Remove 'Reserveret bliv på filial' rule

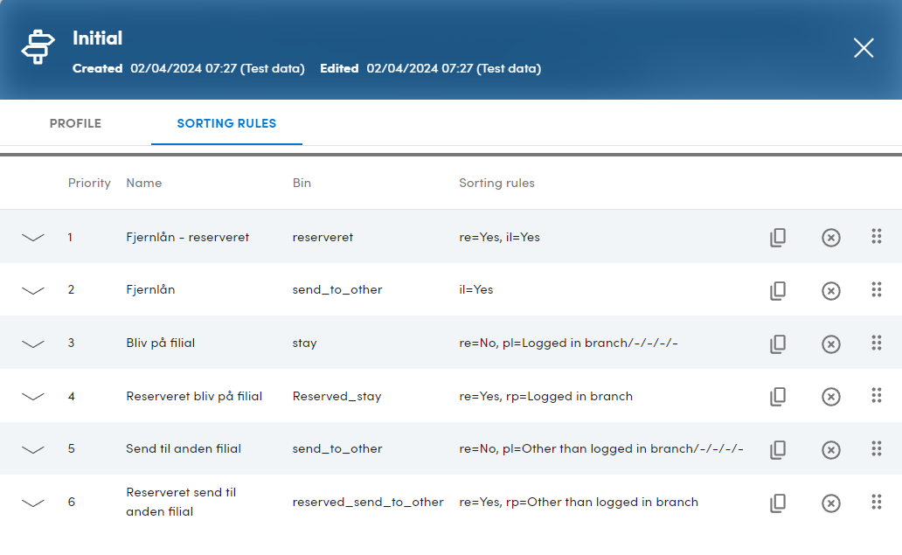(x=830, y=396)
